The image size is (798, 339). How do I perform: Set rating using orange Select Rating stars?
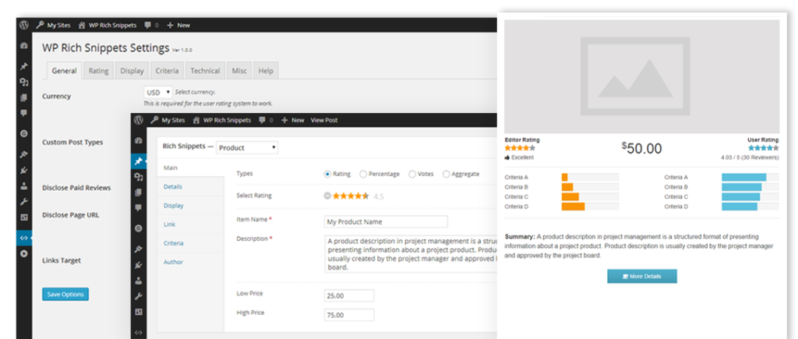tap(351, 196)
